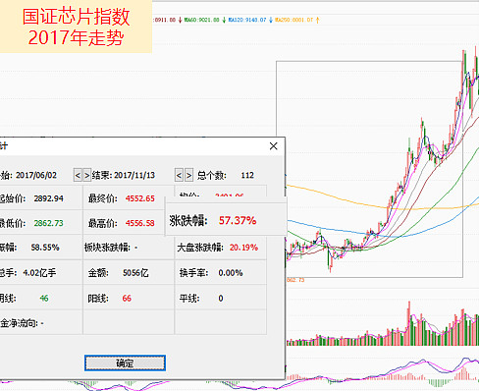
Task: Click starting price 2892.94
Action: 48,198
